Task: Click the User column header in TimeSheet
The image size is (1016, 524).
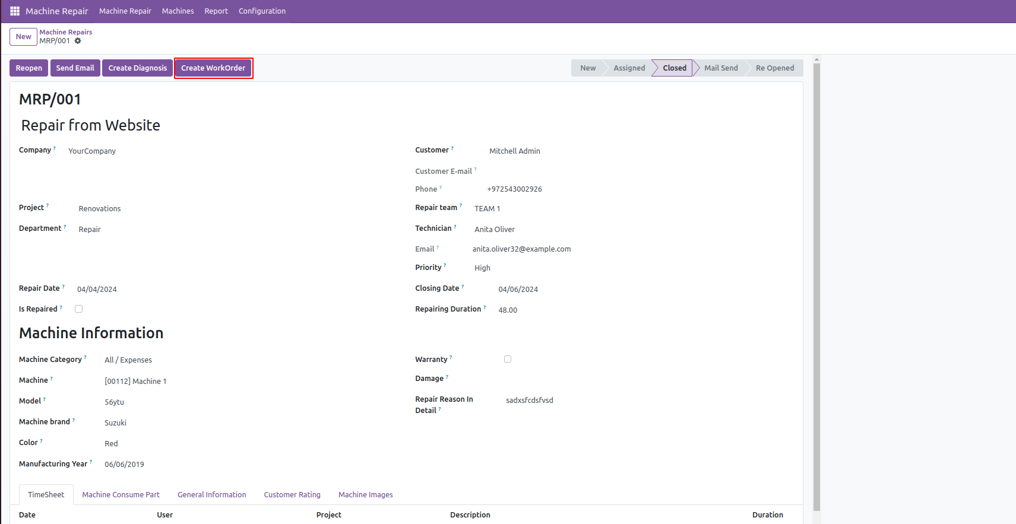Action: click(x=165, y=515)
